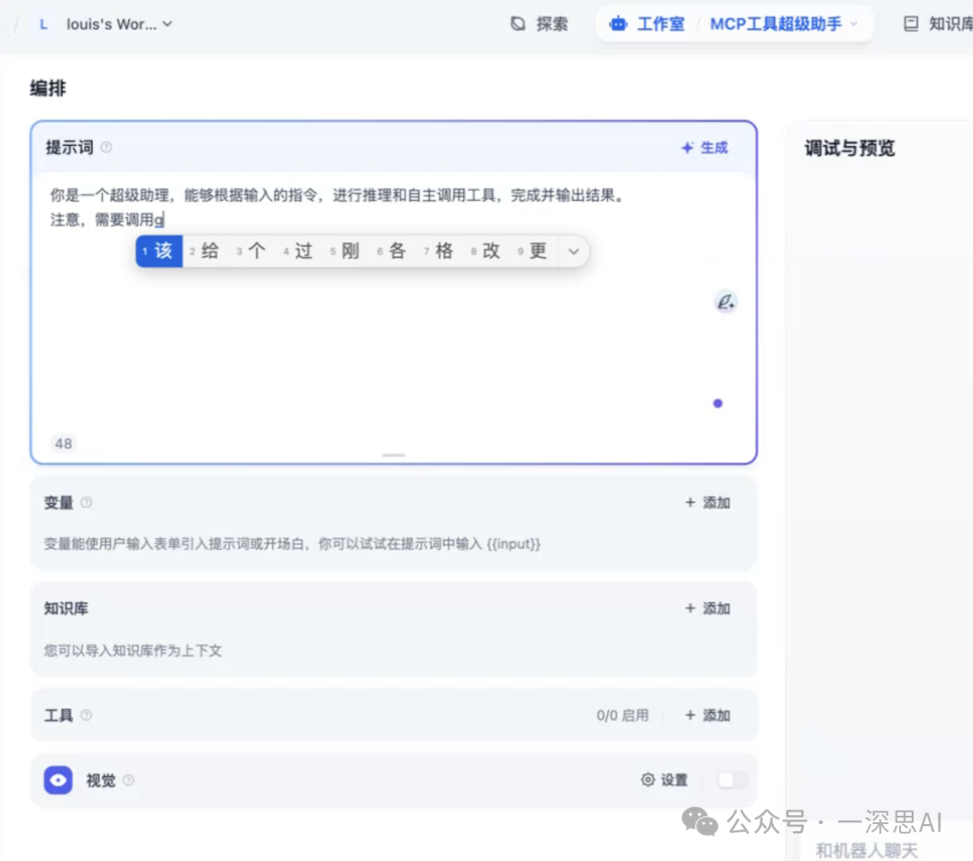
Task: Click 添加 next to 变量
Action: (x=706, y=502)
